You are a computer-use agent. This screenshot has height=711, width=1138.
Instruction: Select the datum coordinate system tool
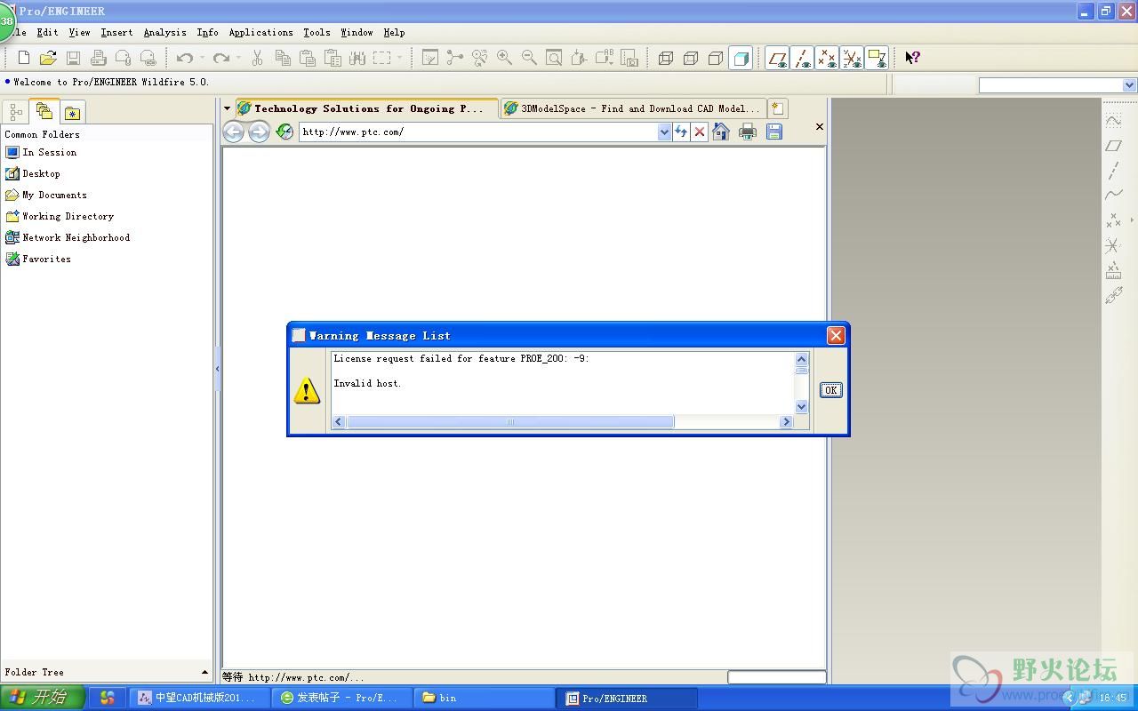click(x=1114, y=244)
